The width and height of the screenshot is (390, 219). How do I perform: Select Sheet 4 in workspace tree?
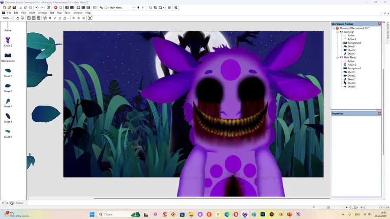[351, 83]
